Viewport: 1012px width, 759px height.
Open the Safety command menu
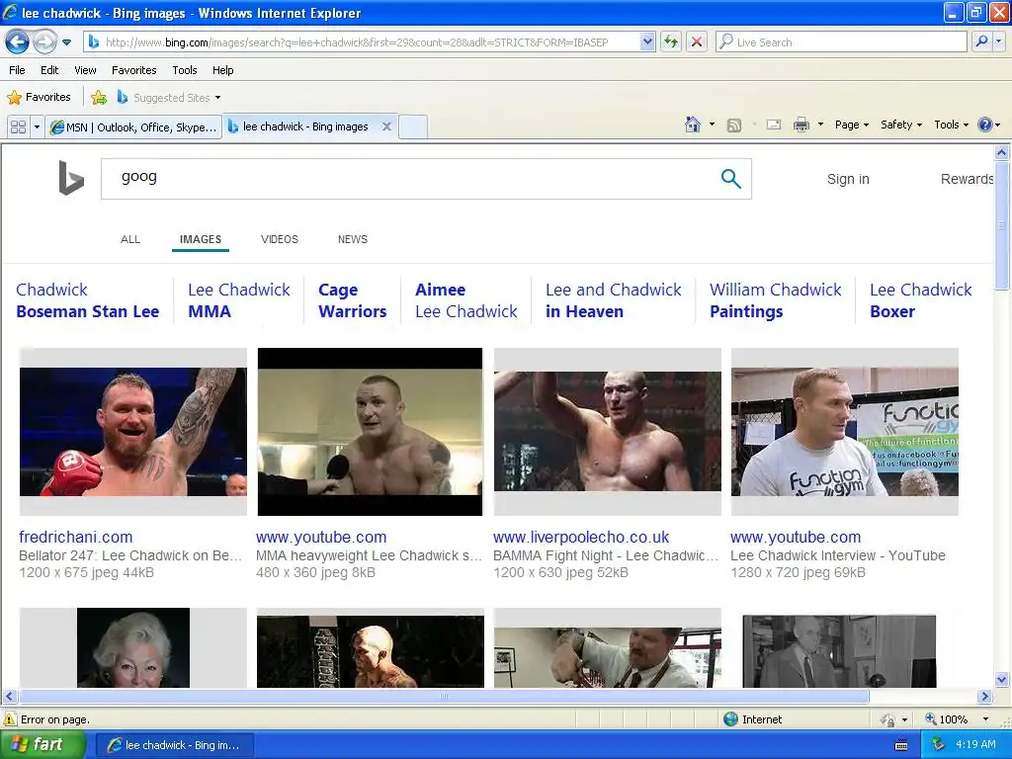901,125
